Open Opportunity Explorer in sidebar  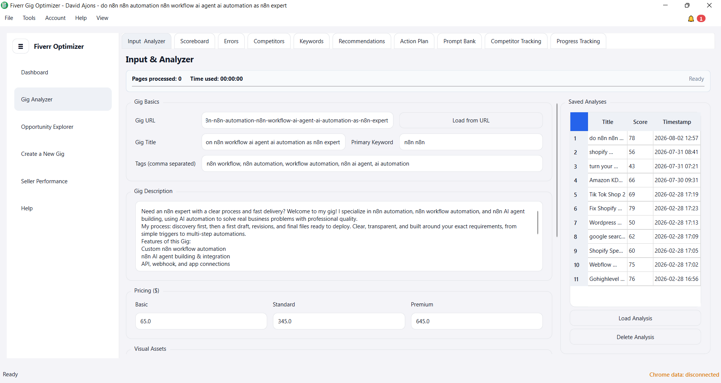tap(63, 127)
